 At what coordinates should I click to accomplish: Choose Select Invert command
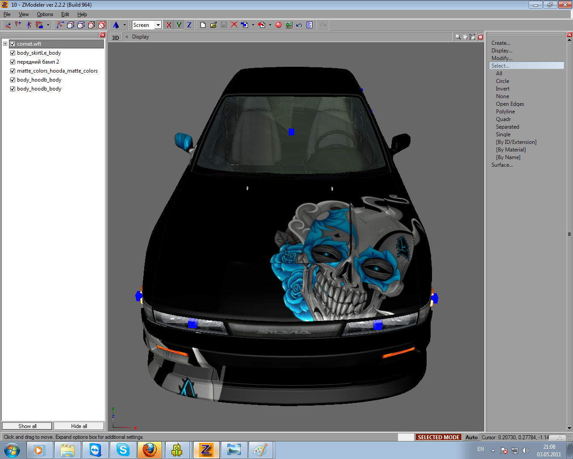tap(502, 89)
